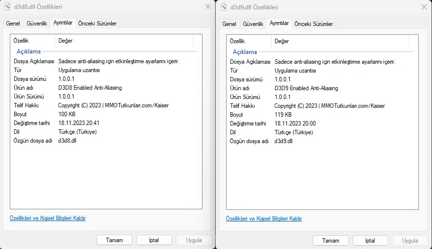Switch to Güvenlik tab in d3d9.dll dialog
The height and width of the screenshot is (249, 432).
pos(253,24)
